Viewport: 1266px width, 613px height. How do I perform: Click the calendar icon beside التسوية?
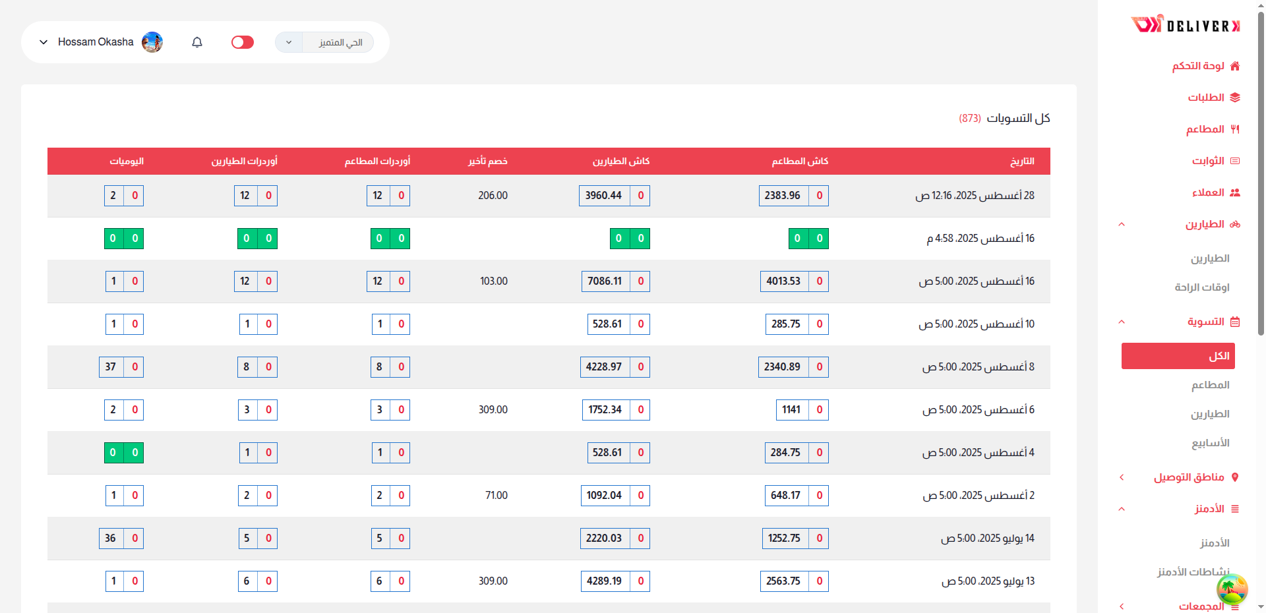[x=1235, y=322]
